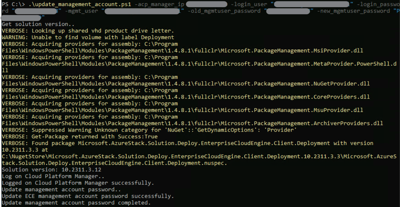This screenshot has height=207, width=400.
Task: Click the "Solution version: 10.2311.3.12" line
Action: click(x=51, y=170)
